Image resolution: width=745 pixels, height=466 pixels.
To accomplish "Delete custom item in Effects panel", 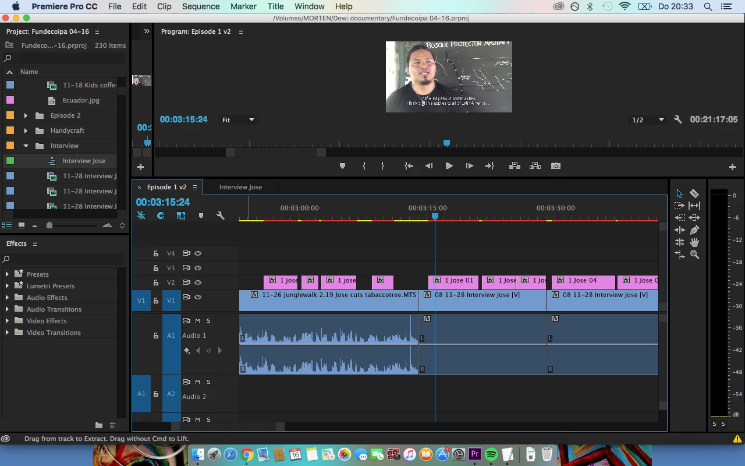I will (113, 425).
